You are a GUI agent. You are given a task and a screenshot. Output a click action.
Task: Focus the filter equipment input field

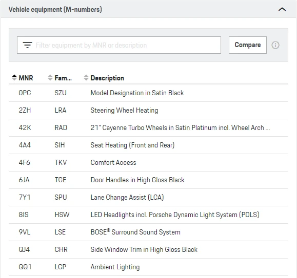click(119, 45)
